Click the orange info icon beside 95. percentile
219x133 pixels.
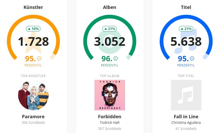(x=39, y=58)
